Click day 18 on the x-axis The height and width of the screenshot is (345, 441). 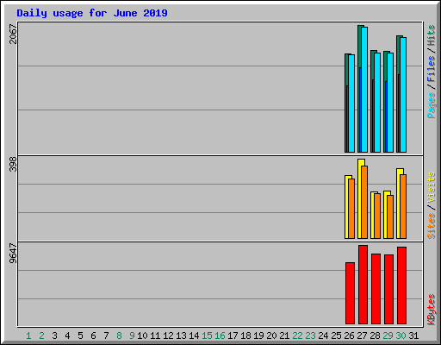pyautogui.click(x=245, y=336)
